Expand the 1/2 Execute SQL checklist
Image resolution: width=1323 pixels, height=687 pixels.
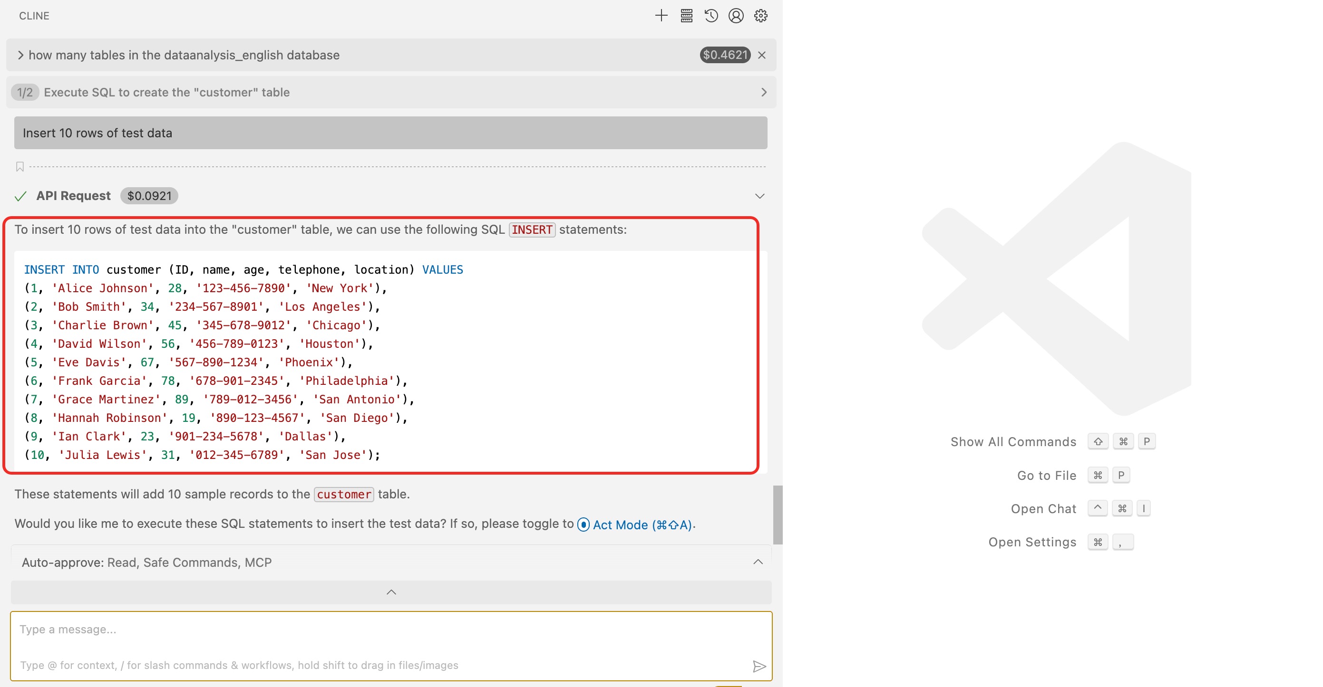pos(763,92)
